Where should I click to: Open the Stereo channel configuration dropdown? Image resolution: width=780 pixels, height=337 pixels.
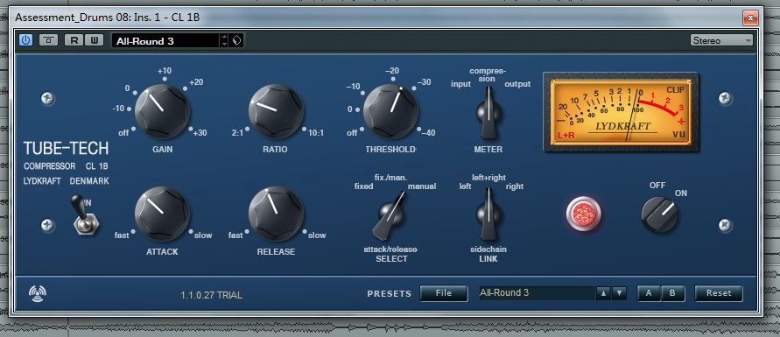721,41
